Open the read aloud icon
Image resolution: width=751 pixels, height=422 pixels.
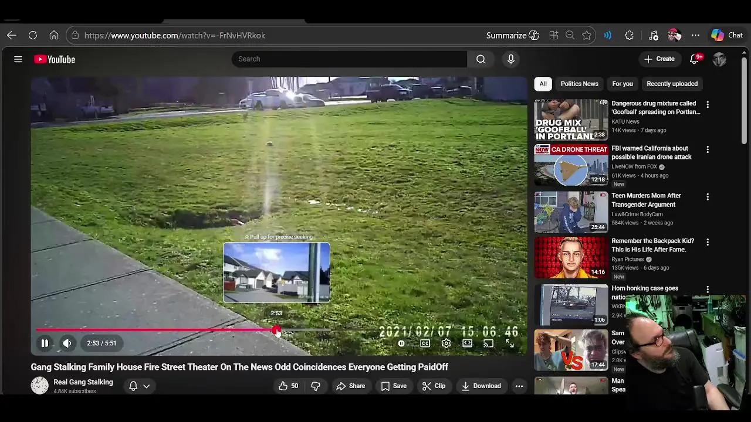tap(608, 35)
